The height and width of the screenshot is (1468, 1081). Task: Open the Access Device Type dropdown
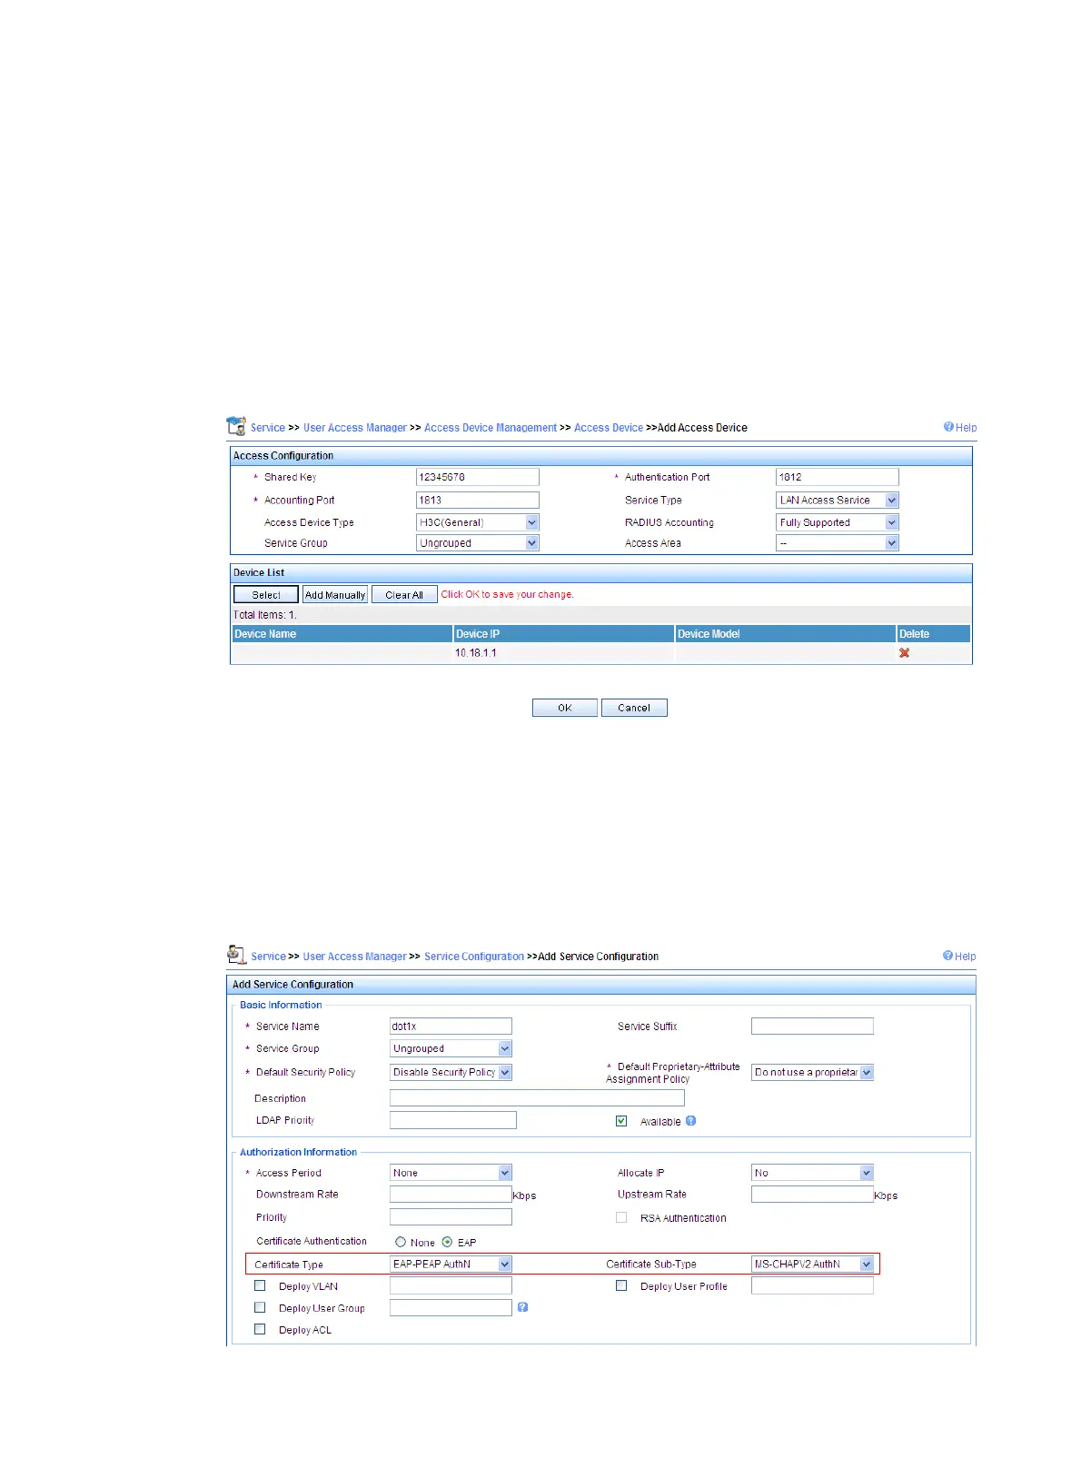coord(478,522)
